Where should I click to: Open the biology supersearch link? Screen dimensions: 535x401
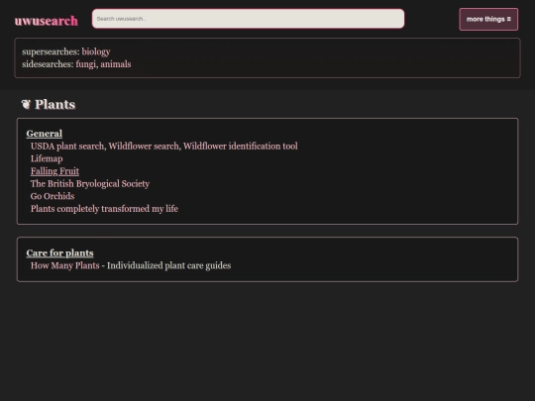pyautogui.click(x=96, y=51)
